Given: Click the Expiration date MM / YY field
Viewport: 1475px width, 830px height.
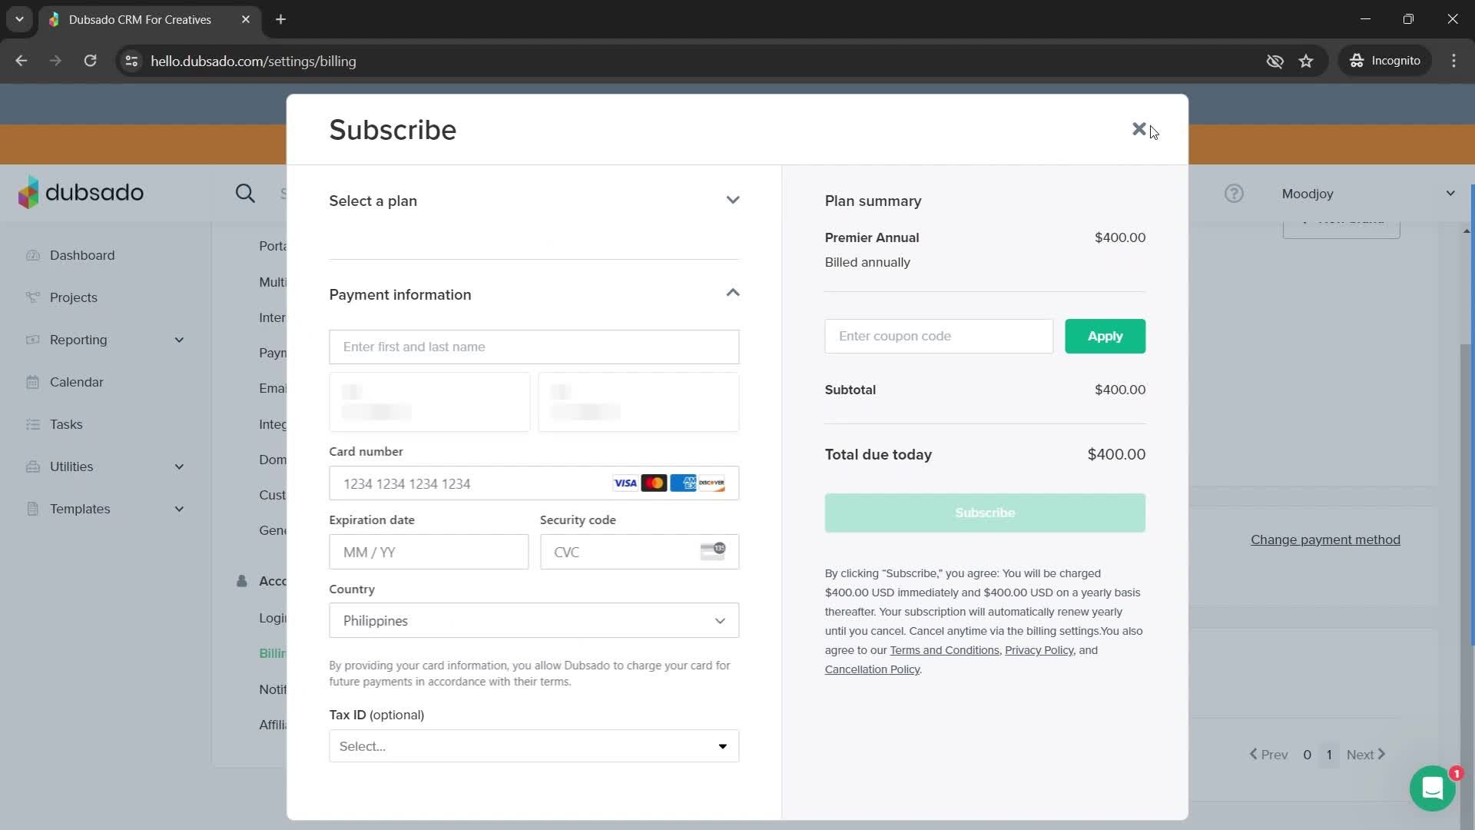Looking at the screenshot, I should pos(429,552).
